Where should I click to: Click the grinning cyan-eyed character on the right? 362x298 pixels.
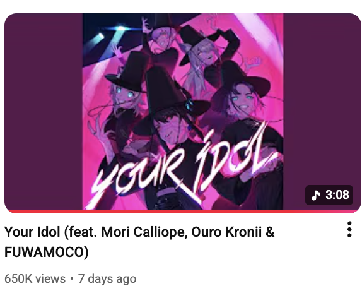click(245, 102)
